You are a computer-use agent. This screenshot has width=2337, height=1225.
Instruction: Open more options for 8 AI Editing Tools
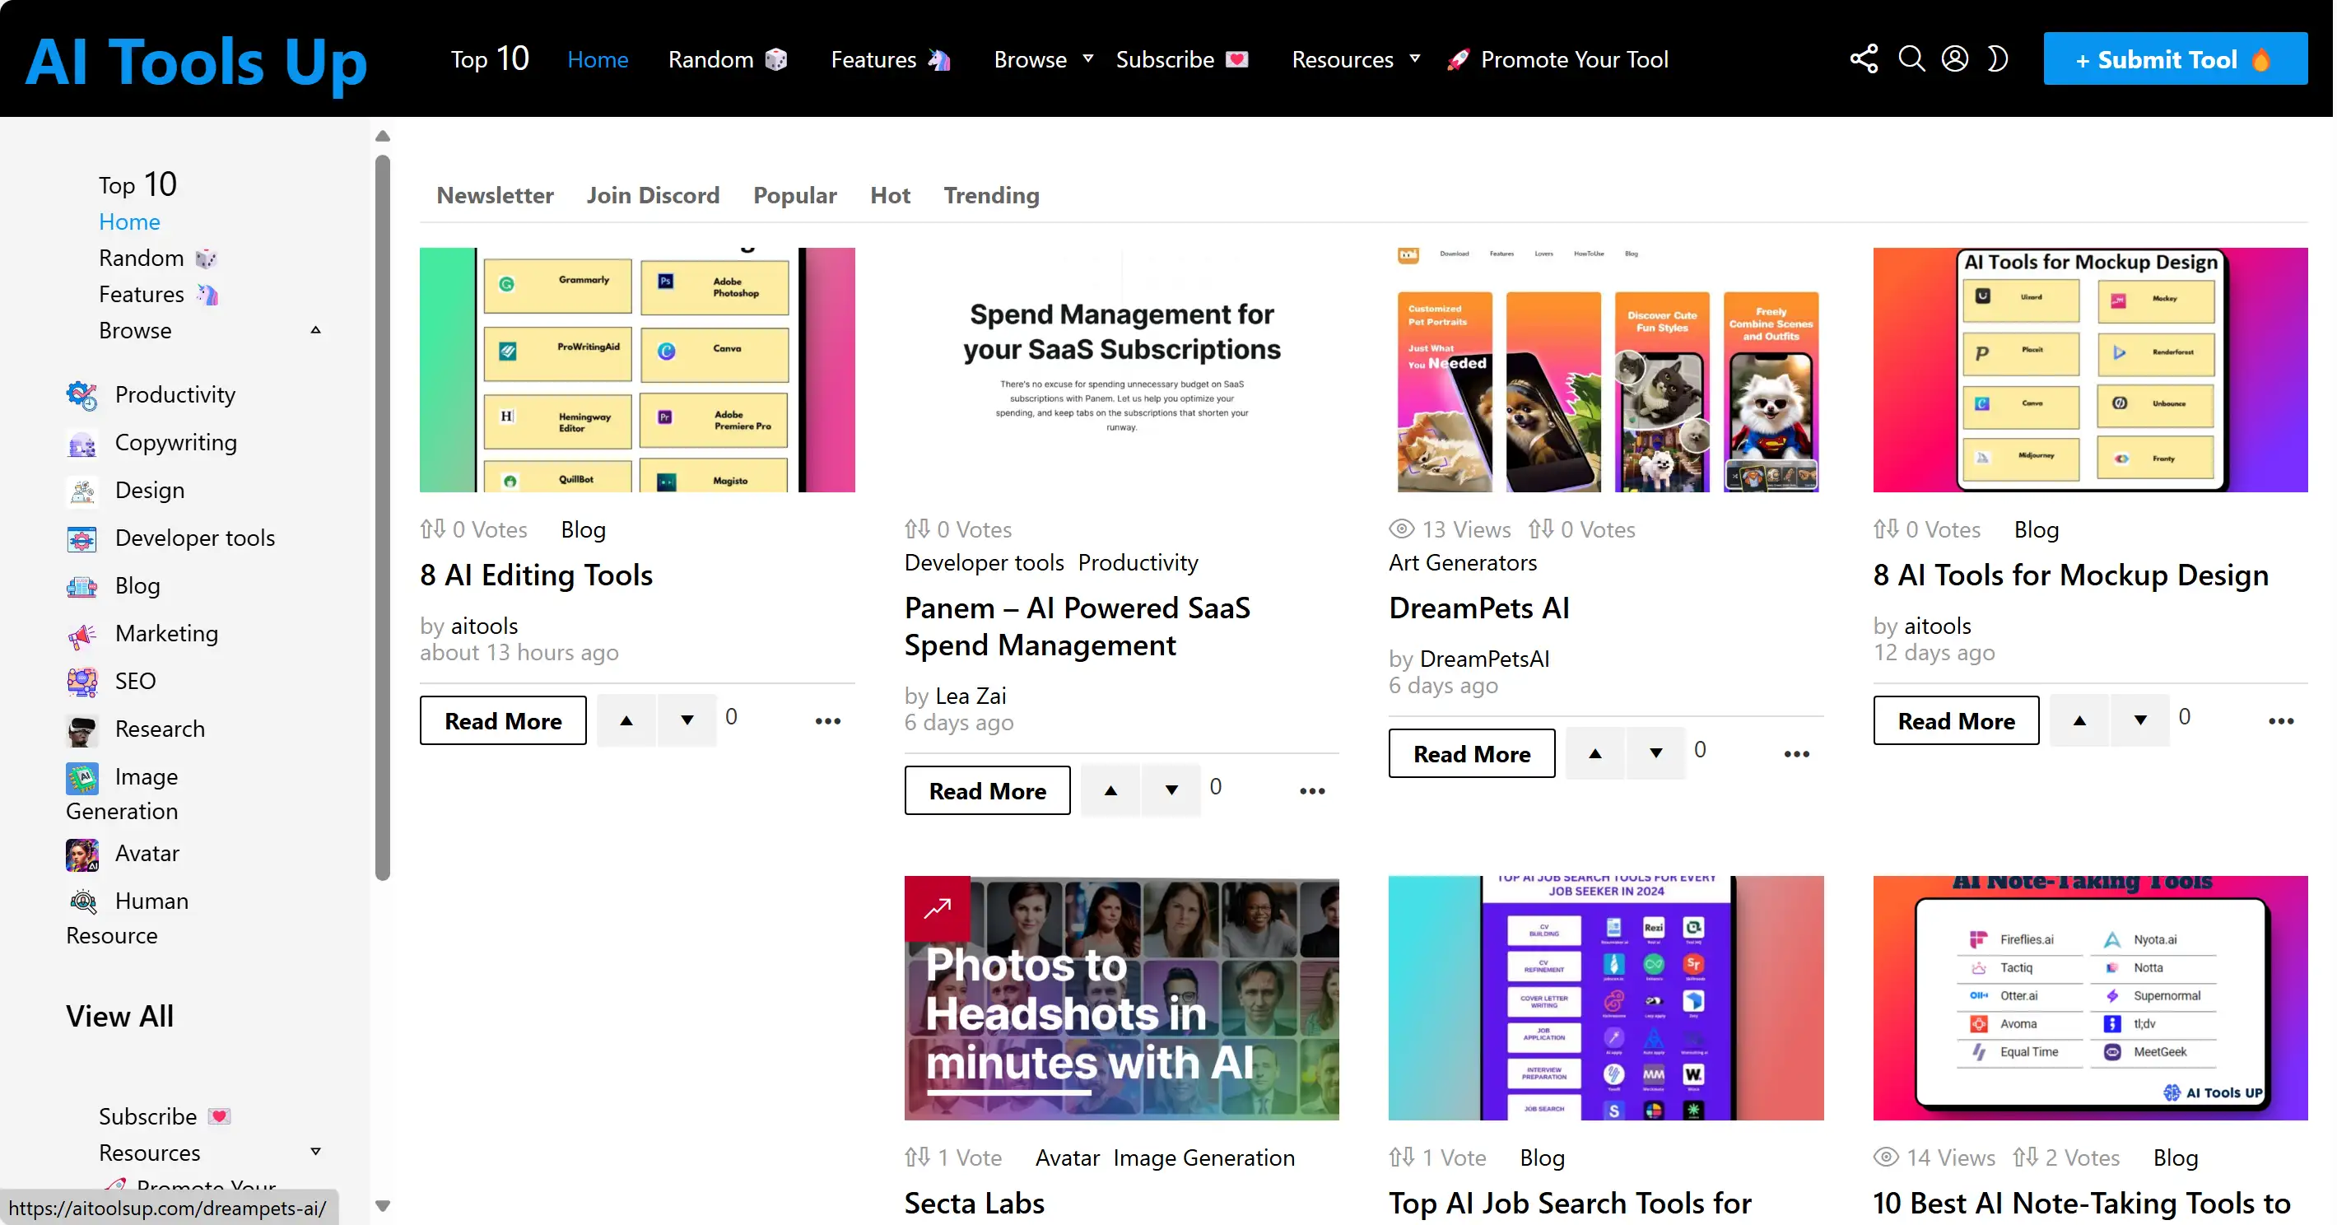point(827,721)
